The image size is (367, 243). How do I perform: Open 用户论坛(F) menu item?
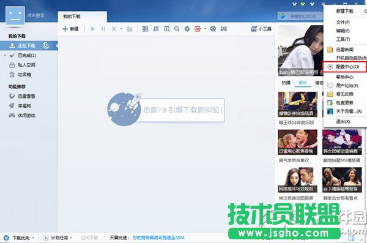click(345, 86)
